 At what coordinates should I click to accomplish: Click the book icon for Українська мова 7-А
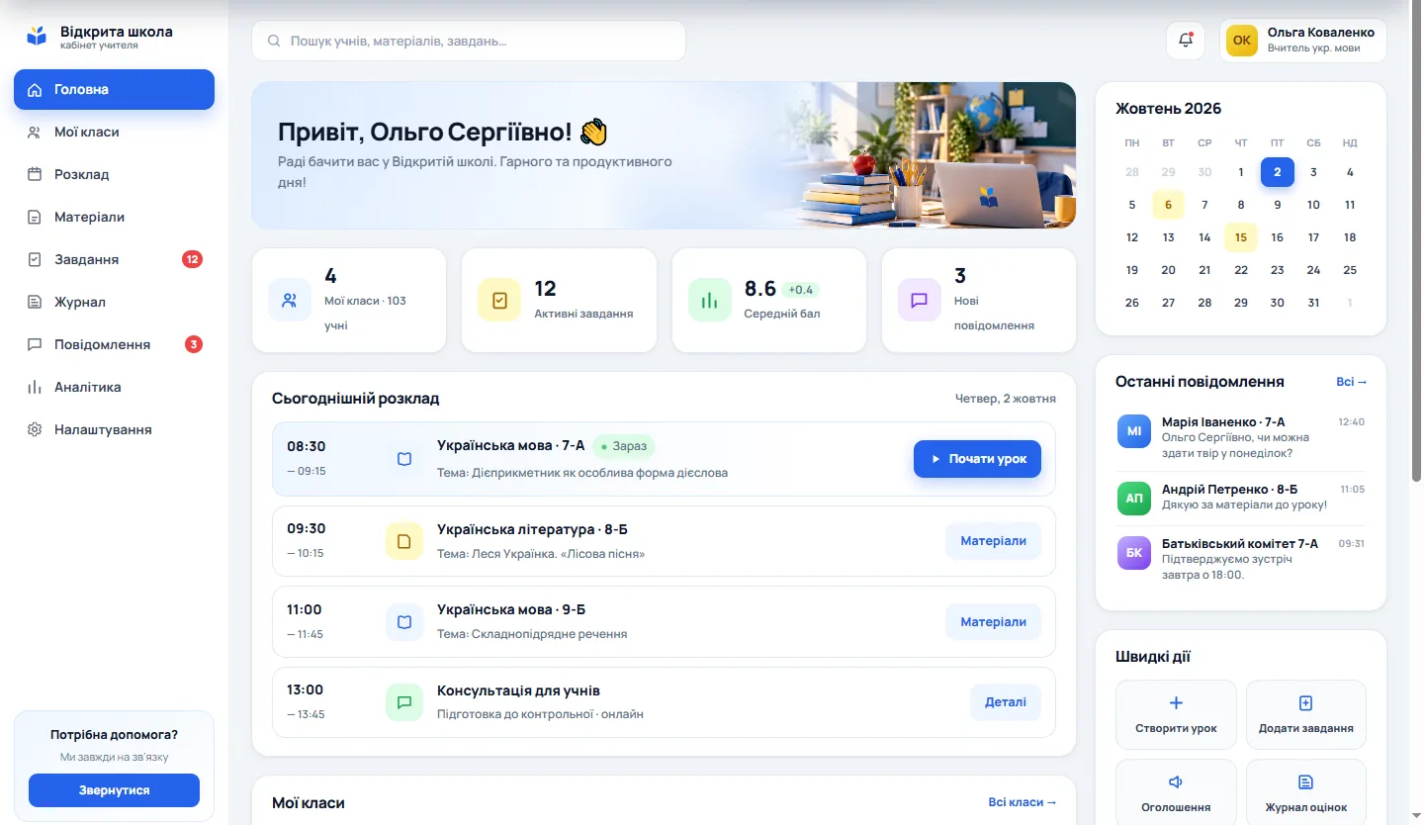tap(404, 459)
